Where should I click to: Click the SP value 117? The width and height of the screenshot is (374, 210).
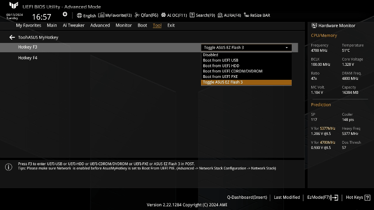pyautogui.click(x=314, y=120)
